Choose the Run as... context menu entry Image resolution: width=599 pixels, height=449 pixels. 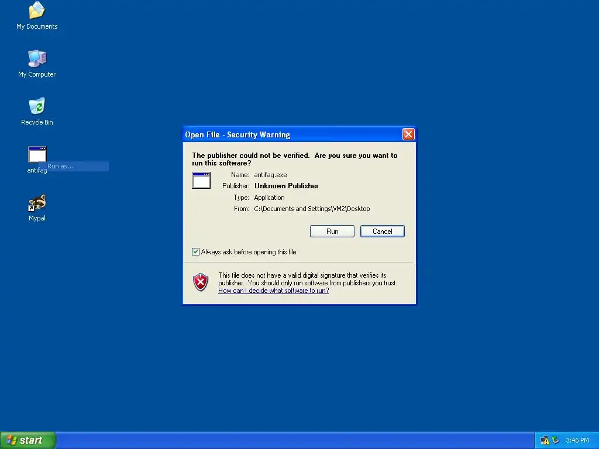click(73, 166)
